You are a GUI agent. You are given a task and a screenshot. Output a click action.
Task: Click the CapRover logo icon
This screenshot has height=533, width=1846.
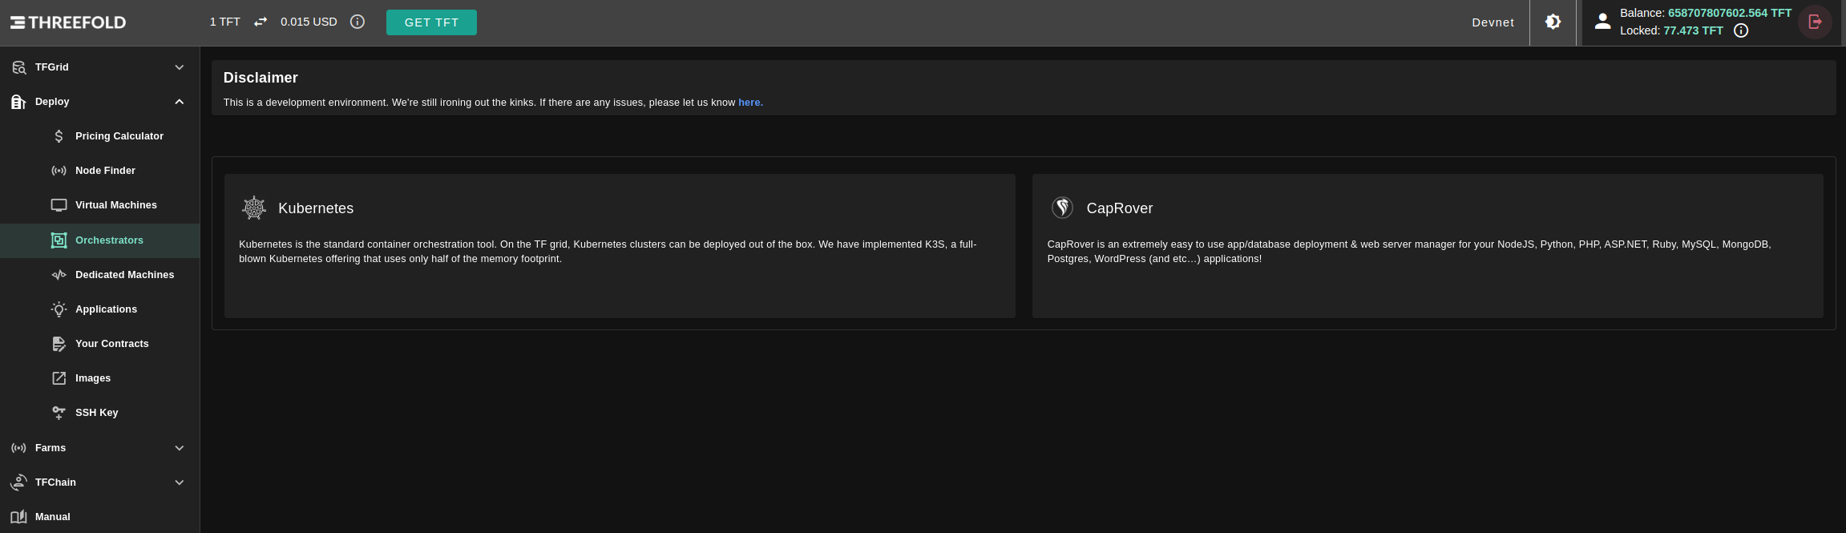(x=1062, y=208)
